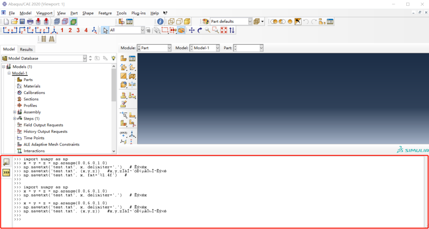Click the Create Wire tool
Screen dimensions: 429x229
(124, 76)
